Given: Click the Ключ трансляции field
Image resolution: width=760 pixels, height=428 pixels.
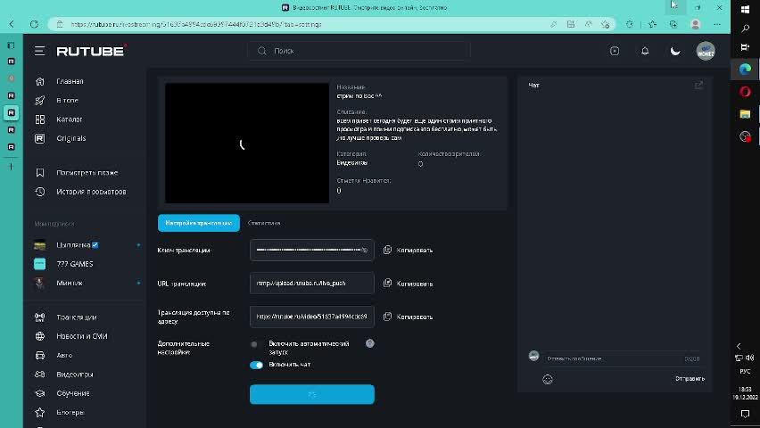Looking at the screenshot, I should point(312,250).
